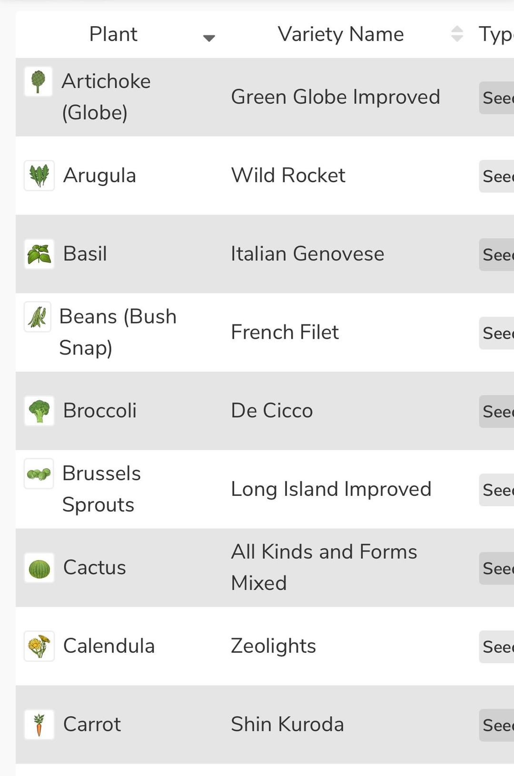Viewport: 514px width, 776px height.
Task: Click the Basil plant icon
Action: pos(40,254)
